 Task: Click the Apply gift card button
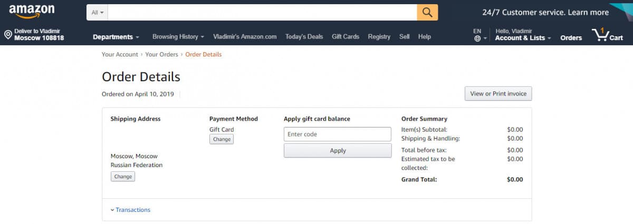pyautogui.click(x=338, y=151)
